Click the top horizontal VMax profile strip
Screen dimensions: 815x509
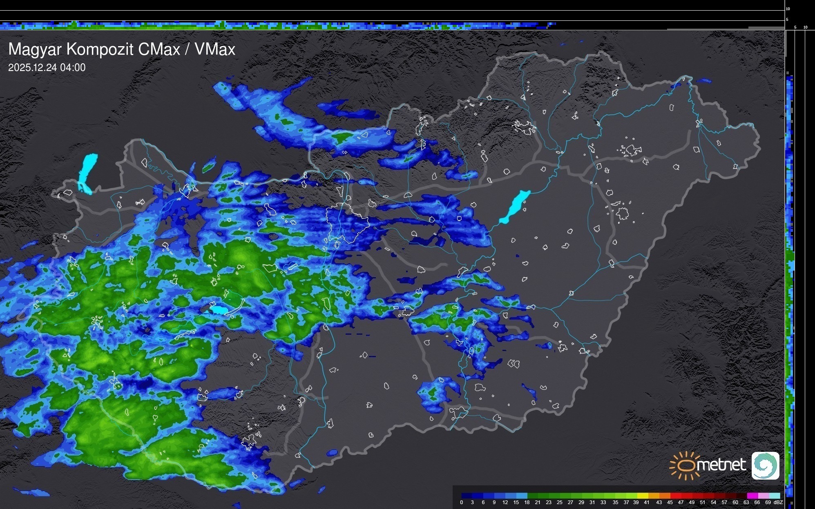[278, 26]
